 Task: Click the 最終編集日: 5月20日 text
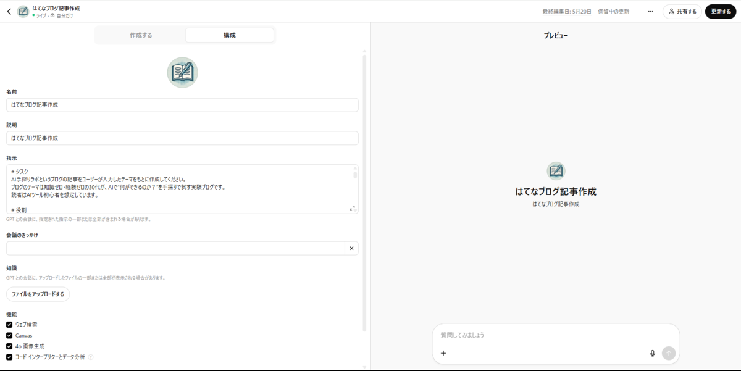click(x=567, y=11)
